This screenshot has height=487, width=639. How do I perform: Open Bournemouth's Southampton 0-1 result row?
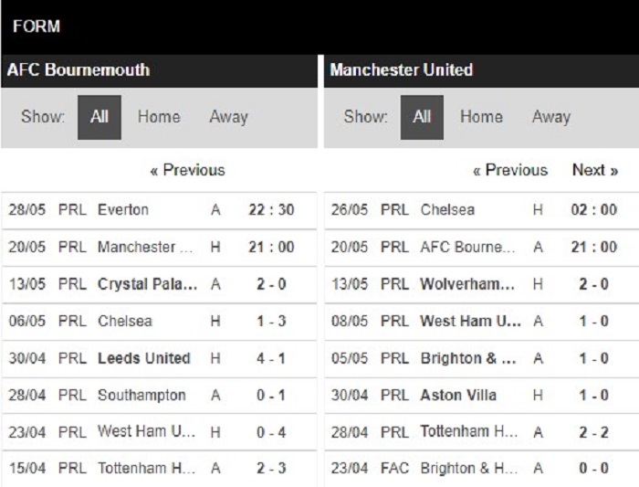pos(159,396)
